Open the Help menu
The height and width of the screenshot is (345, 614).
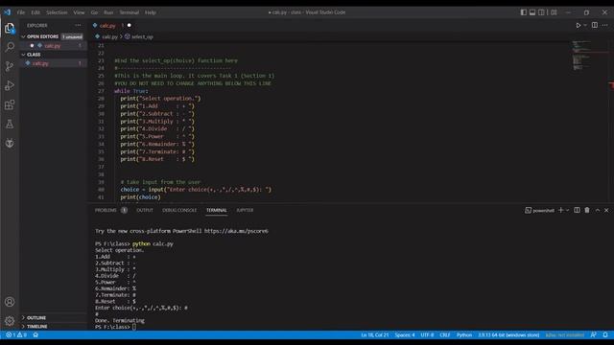coord(151,12)
